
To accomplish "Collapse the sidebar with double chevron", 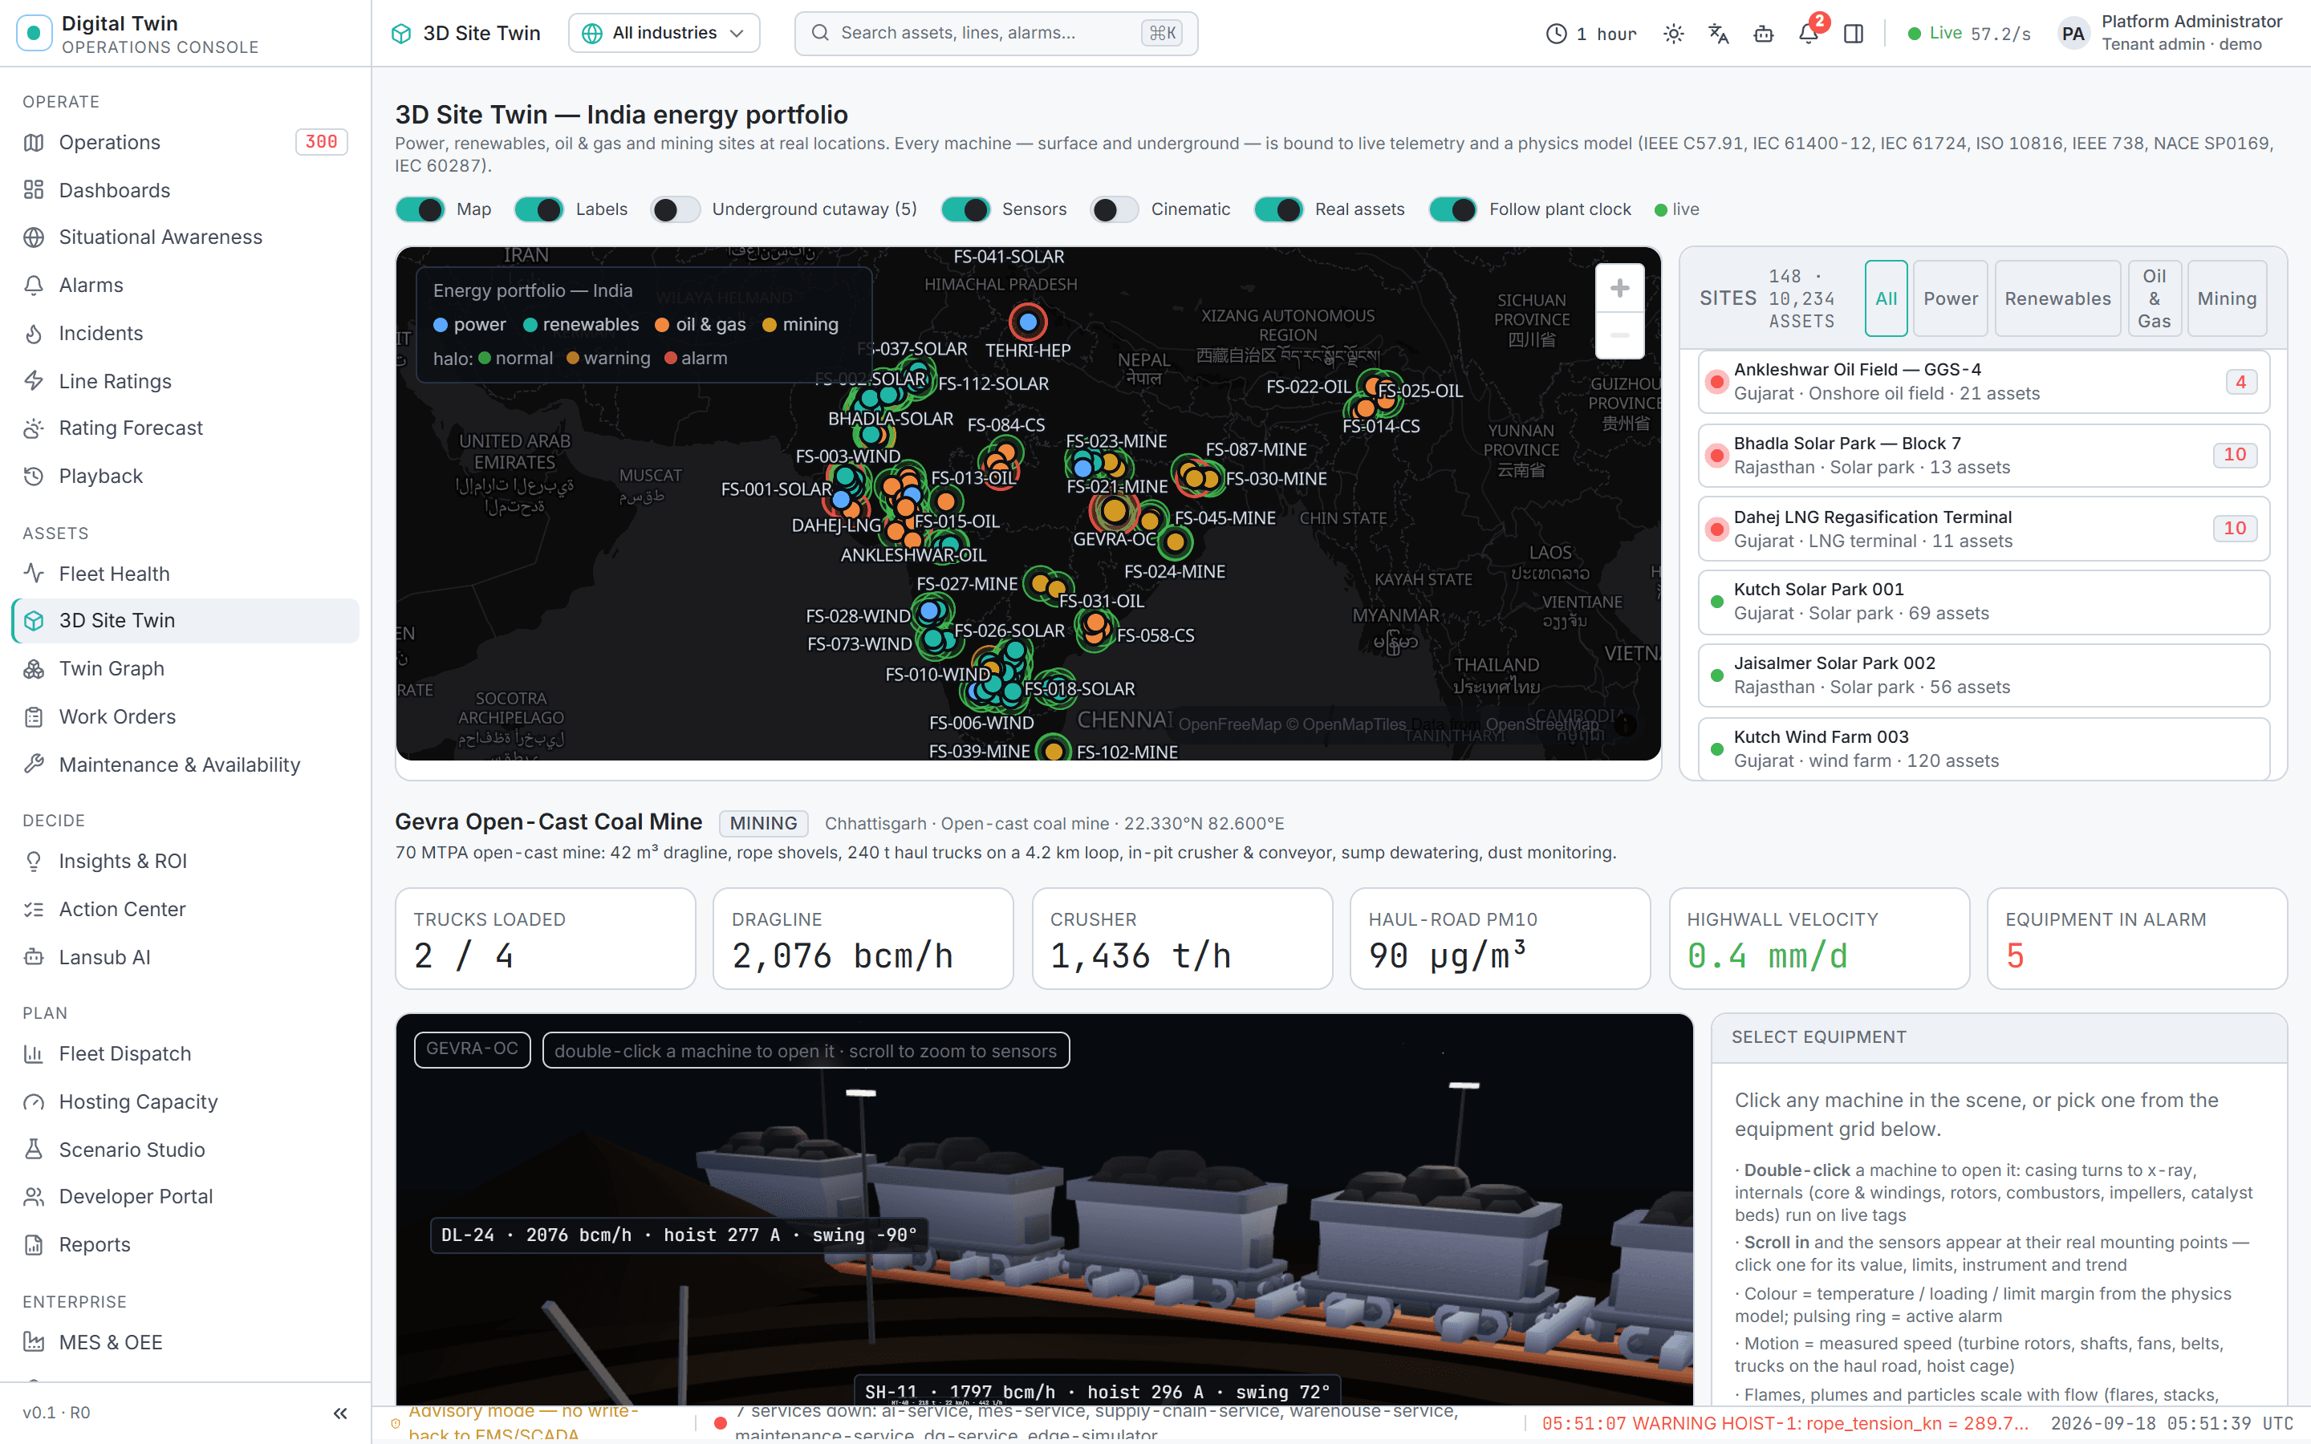I will pos(340,1413).
